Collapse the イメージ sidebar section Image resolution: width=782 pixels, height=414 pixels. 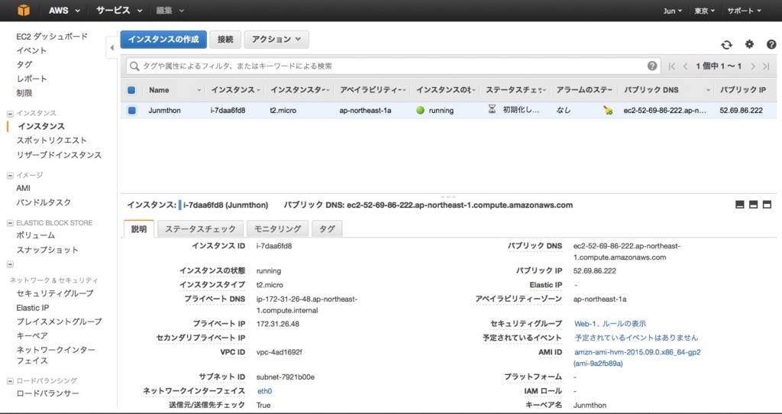(10, 176)
